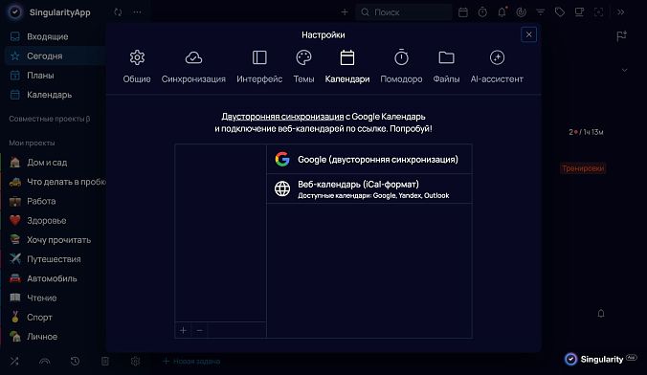Expand the chevron dropdown on right side
This screenshot has width=647, height=375.
pyautogui.click(x=624, y=70)
